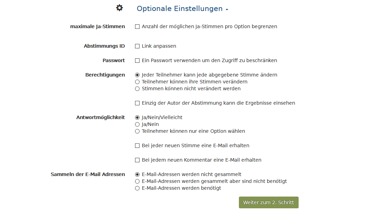
Task: Enable email on every new comment
Action: point(137,160)
